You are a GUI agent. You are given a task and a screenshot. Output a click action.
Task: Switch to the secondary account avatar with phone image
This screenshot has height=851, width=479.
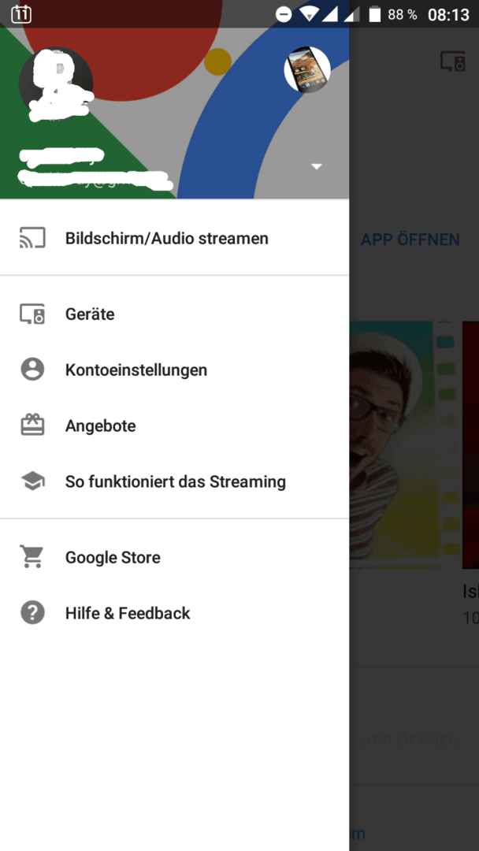(307, 69)
